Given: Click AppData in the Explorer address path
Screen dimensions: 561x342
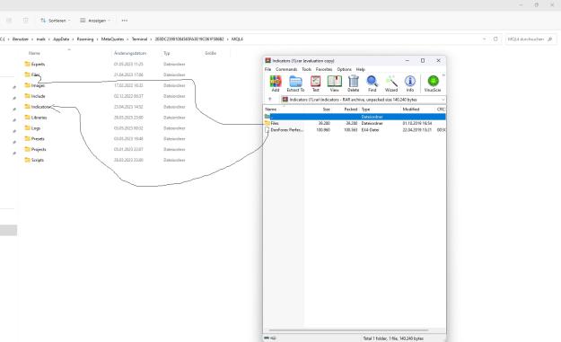Looking at the screenshot, I should (61, 39).
